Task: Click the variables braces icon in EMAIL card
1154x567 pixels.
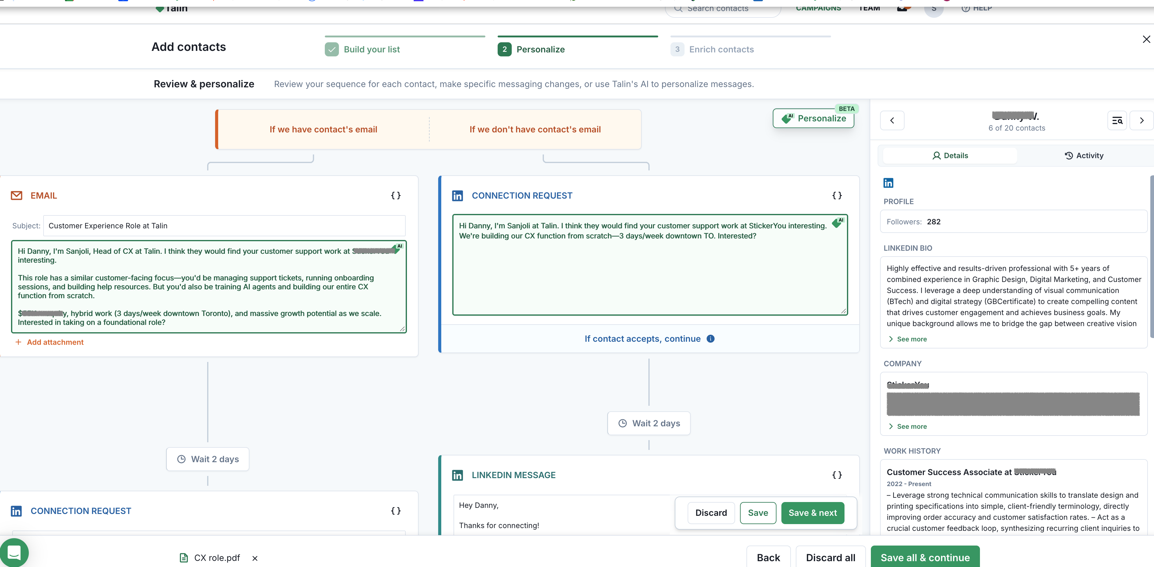Action: [396, 196]
